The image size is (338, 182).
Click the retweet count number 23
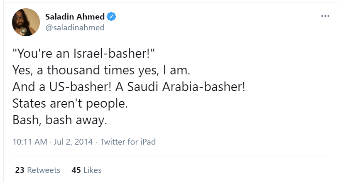(x=20, y=170)
